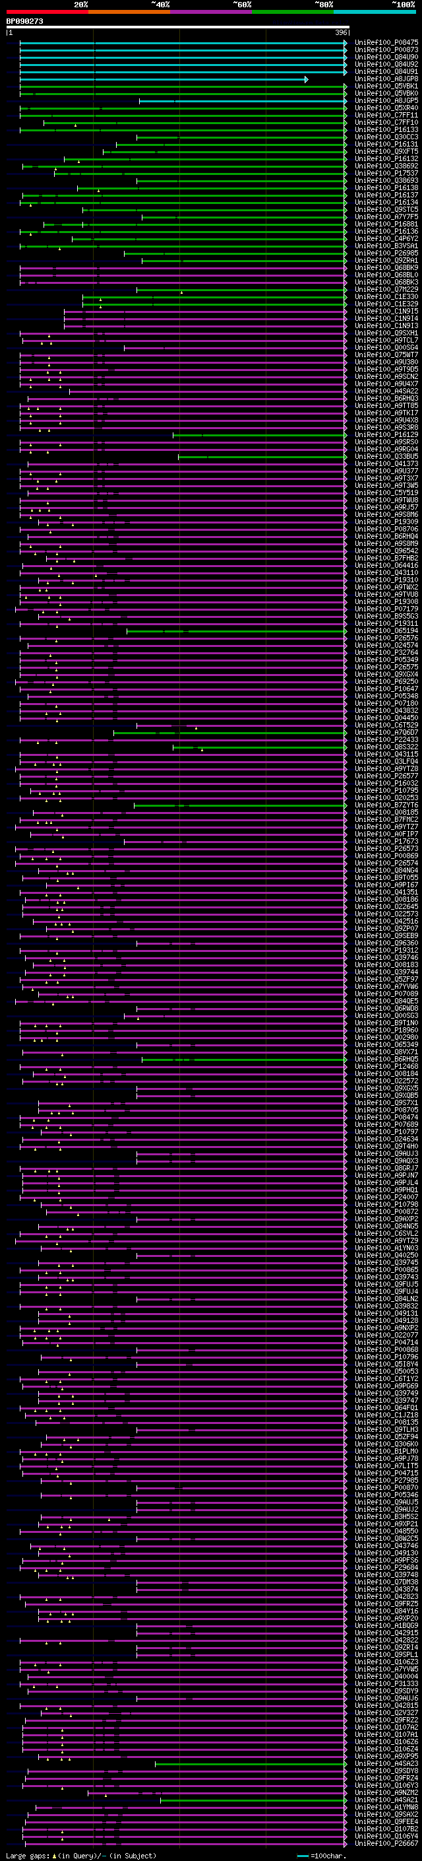Click the cyan ~100% identity legend segment
Viewport: 422px width, 1861px height.
(x=375, y=12)
